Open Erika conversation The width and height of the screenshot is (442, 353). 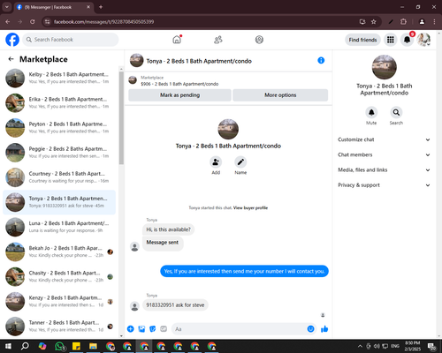point(59,103)
